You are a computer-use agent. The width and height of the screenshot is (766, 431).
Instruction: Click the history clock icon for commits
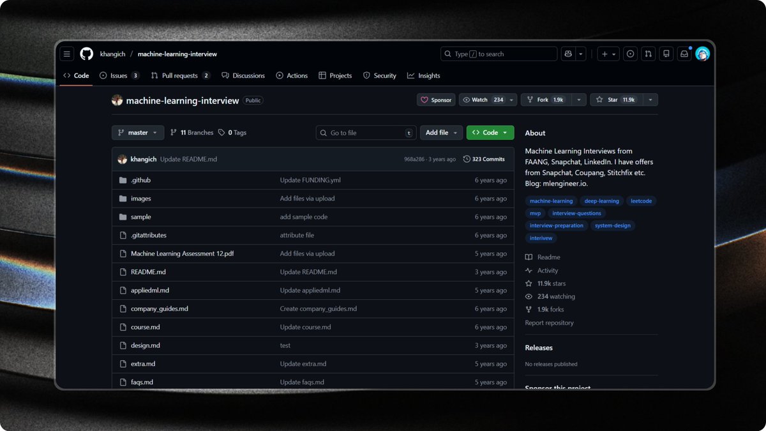[467, 159]
